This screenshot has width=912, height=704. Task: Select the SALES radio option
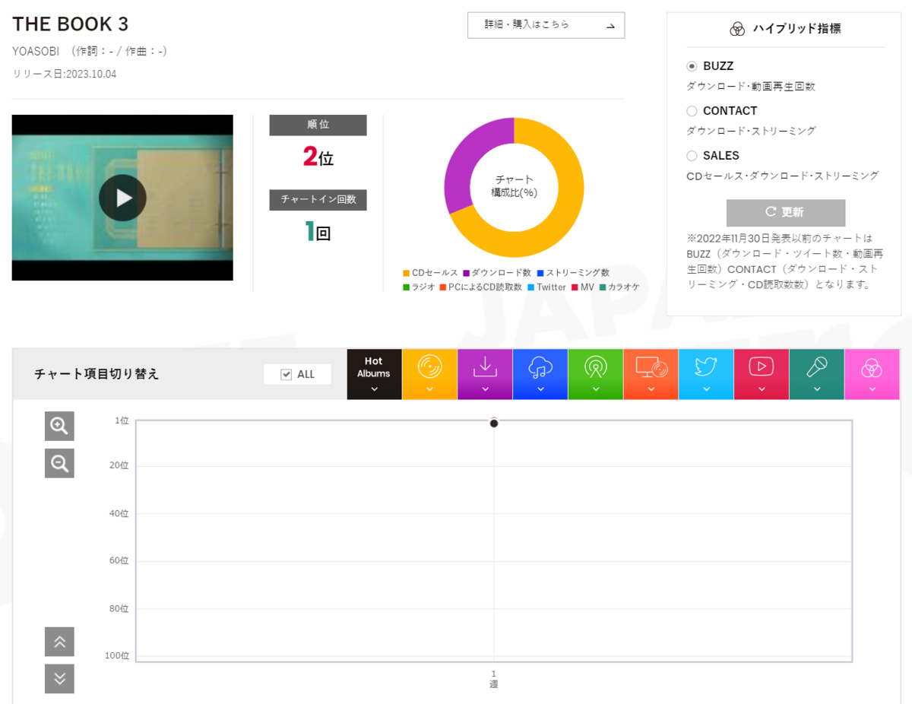click(692, 156)
